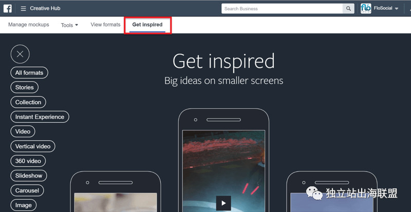This screenshot has height=212, width=411.
Task: Focus the Search Business field
Action: coord(282,9)
